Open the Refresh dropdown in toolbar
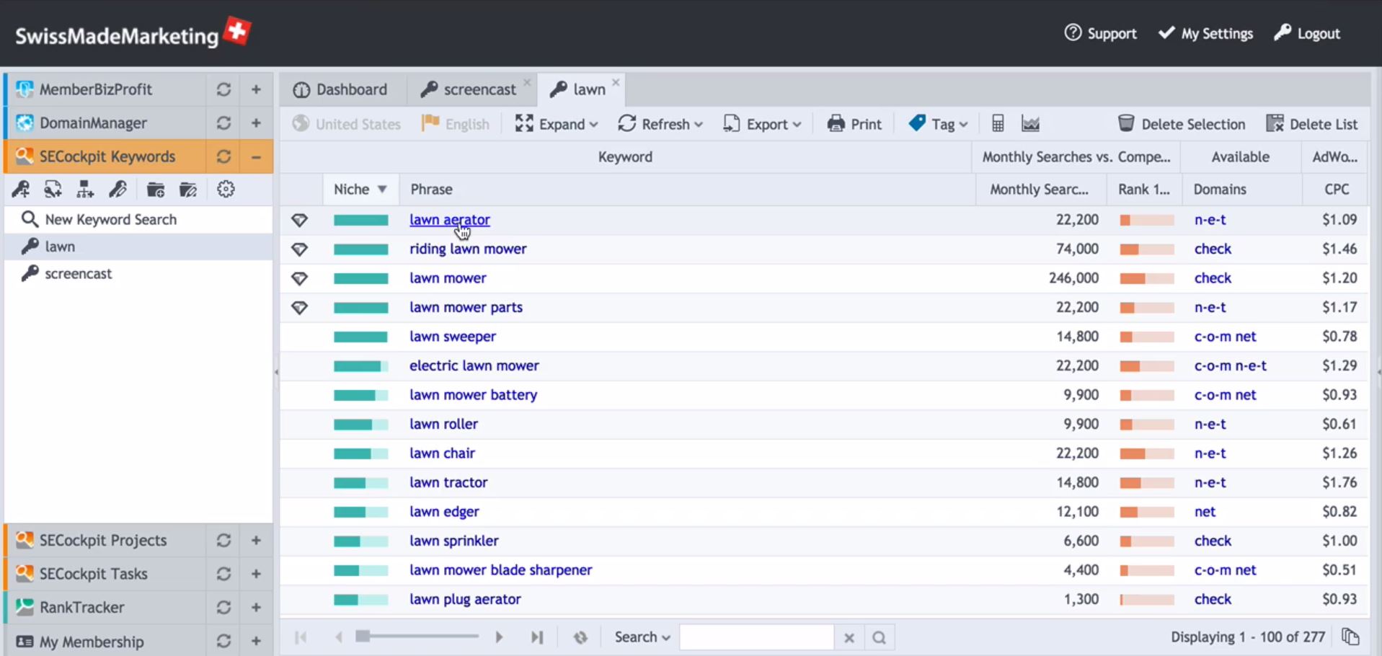The height and width of the screenshot is (656, 1382). [x=660, y=124]
